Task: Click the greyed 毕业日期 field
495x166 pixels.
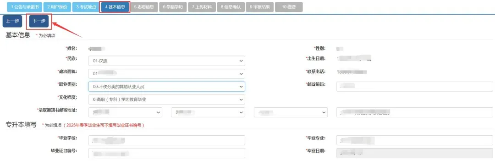Action: click(415, 153)
